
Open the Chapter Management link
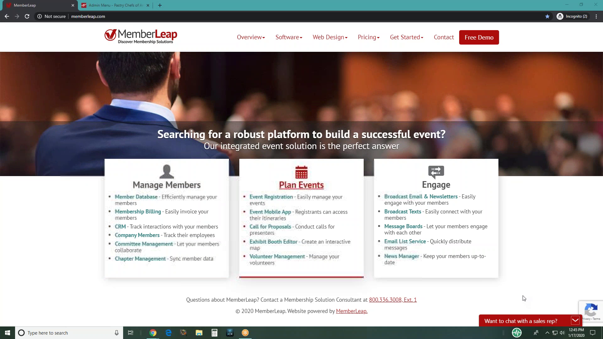pyautogui.click(x=140, y=259)
